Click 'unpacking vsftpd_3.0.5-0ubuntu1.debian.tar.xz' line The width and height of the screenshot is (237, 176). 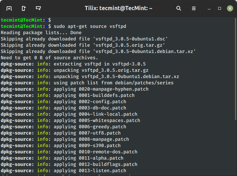click(90, 77)
